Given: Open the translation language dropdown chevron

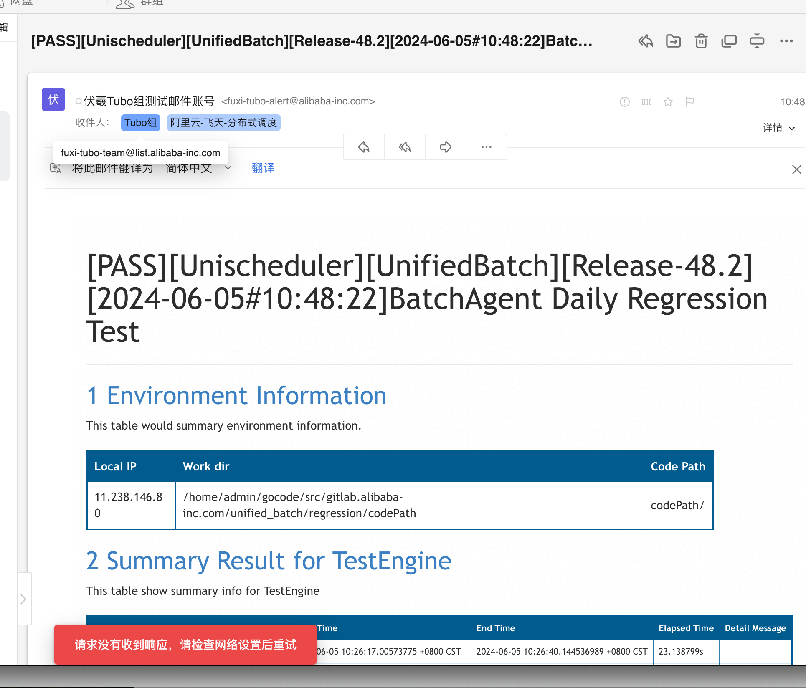Looking at the screenshot, I should coord(228,168).
